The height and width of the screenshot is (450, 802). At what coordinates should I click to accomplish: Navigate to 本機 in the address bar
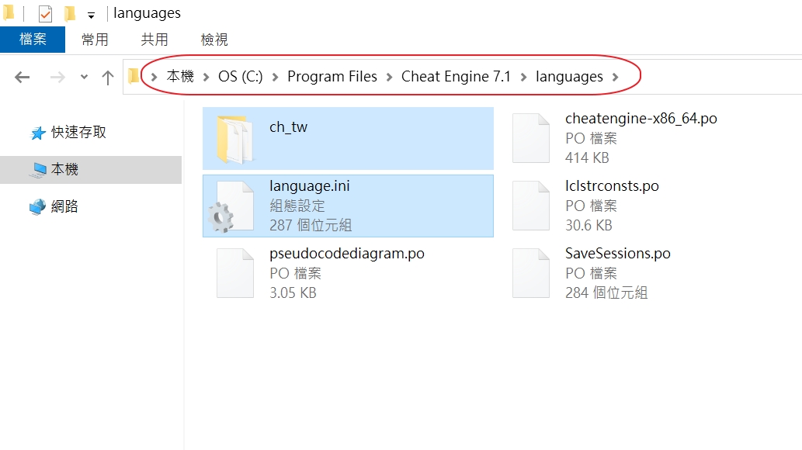pyautogui.click(x=180, y=76)
